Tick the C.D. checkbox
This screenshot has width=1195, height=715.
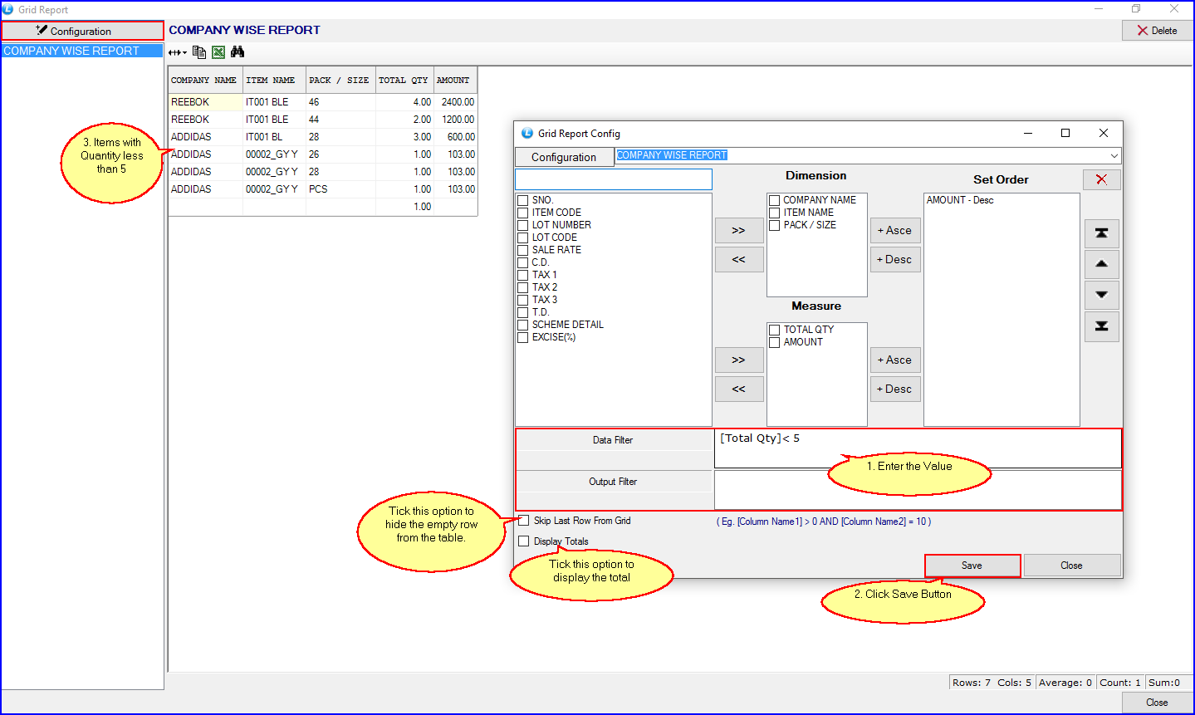pos(523,262)
